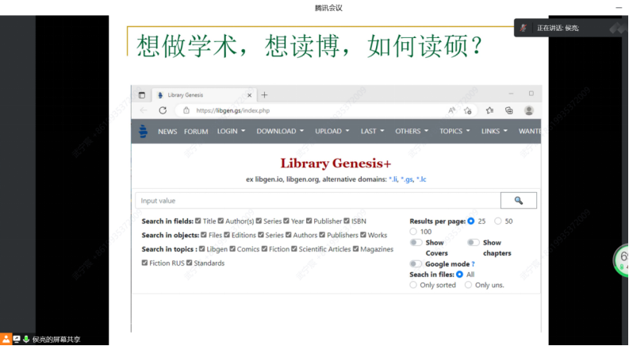Open browser collections icon
Viewport: 629px width, 346px height.
[508, 110]
